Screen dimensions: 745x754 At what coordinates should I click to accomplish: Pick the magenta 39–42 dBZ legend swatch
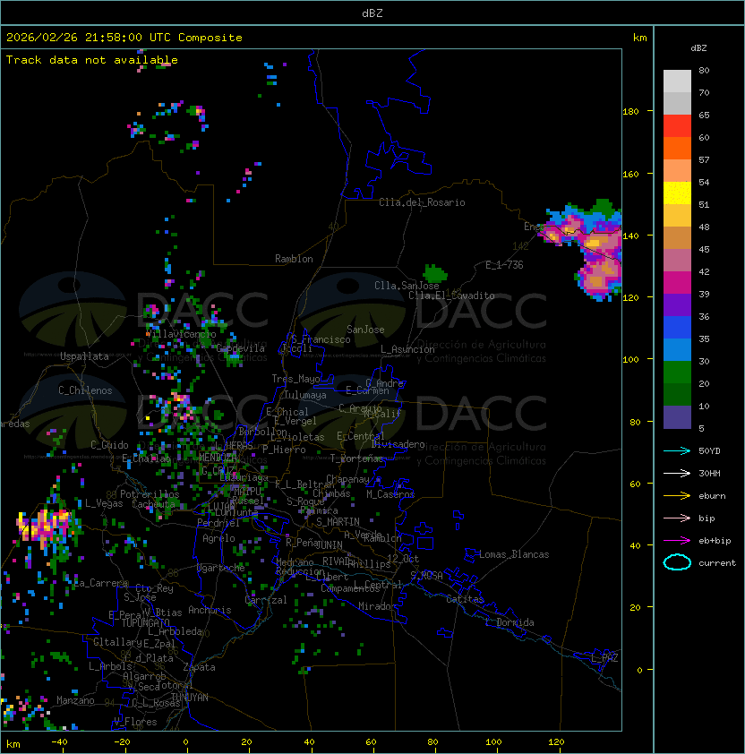677,283
